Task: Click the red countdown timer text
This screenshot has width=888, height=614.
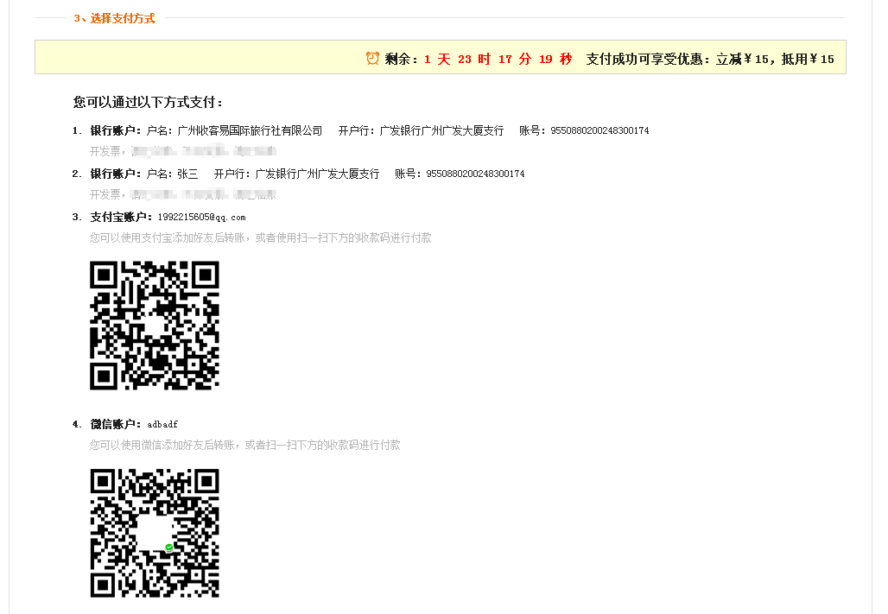Action: (498, 59)
